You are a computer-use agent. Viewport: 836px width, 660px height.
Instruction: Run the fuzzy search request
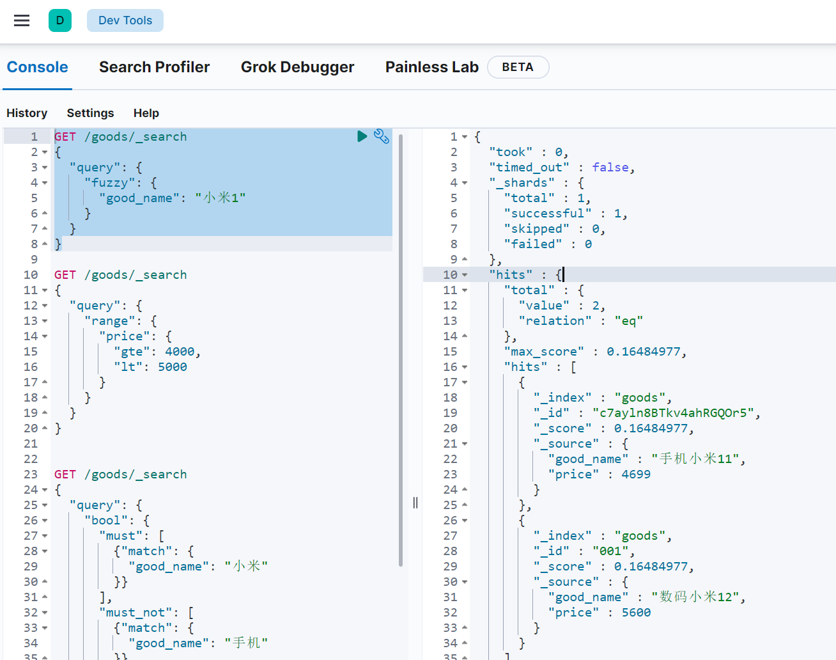pos(362,136)
